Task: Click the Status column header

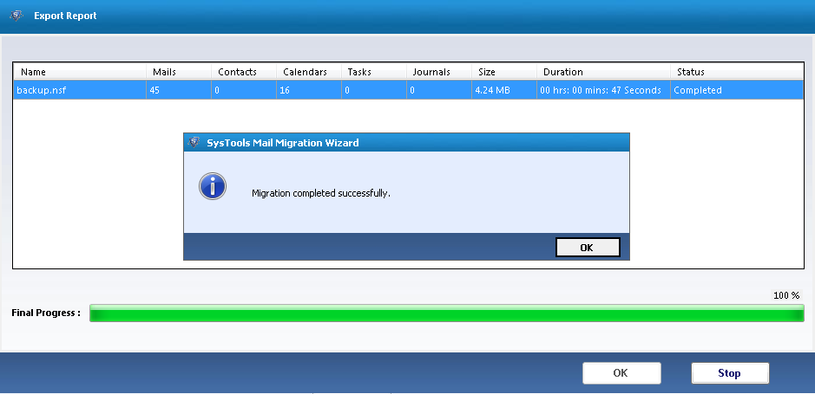Action: 737,72
